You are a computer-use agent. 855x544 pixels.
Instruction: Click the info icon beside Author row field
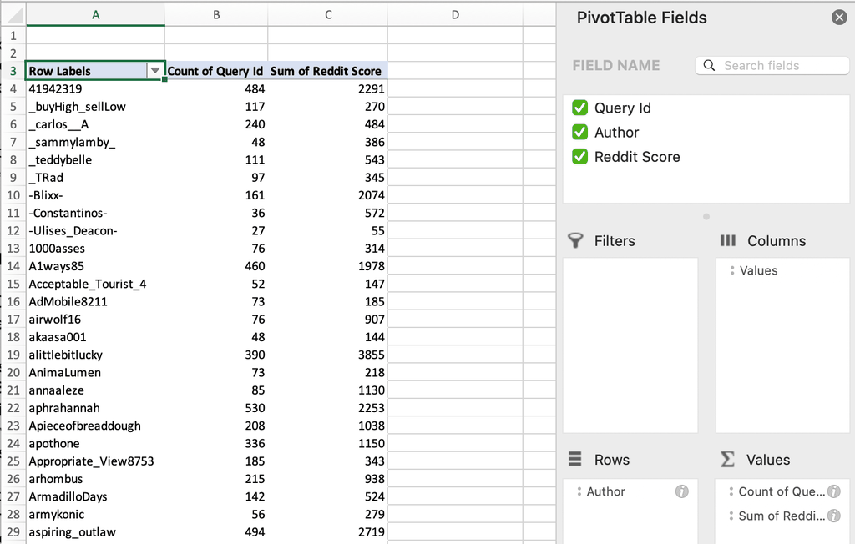(x=681, y=491)
